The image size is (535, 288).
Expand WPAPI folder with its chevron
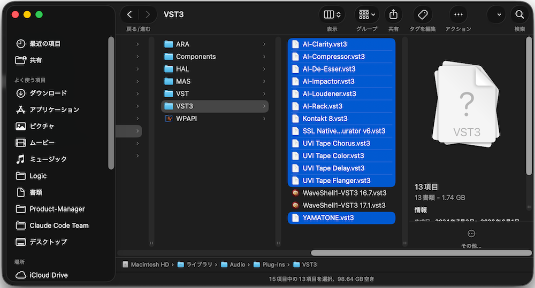click(x=264, y=119)
